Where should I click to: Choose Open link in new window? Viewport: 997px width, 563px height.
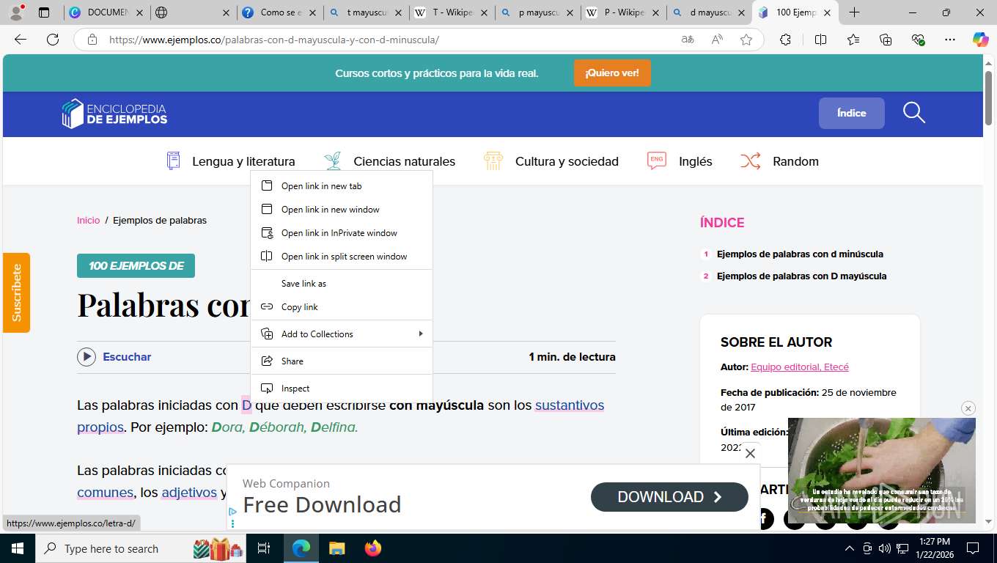click(x=342, y=210)
